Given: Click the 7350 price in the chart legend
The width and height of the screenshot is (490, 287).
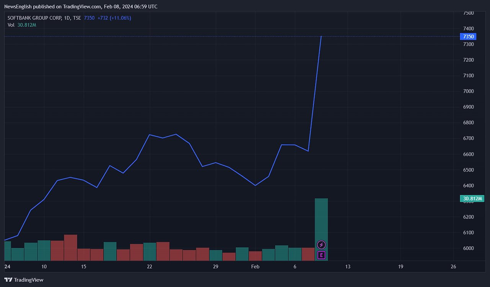Looking at the screenshot, I should [89, 18].
